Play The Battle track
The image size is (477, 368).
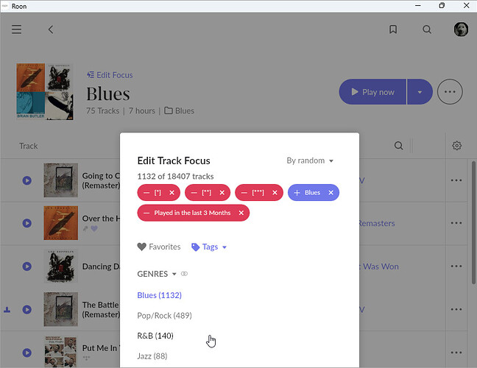(26, 310)
